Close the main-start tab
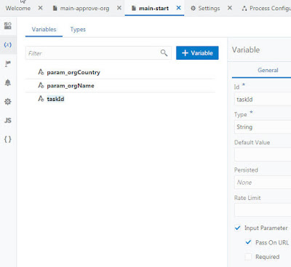This screenshot has height=267, width=291. coord(178,8)
